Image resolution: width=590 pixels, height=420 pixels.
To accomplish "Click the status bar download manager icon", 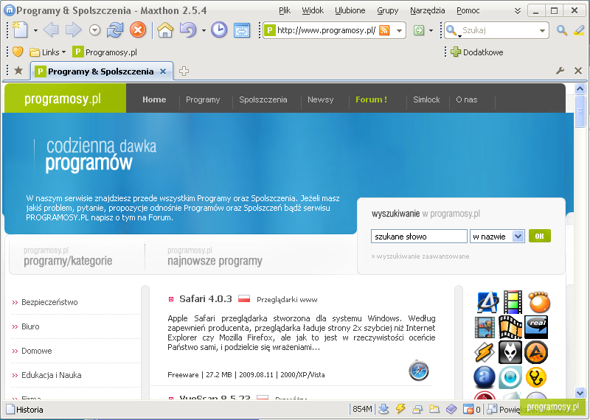I will tap(383, 409).
